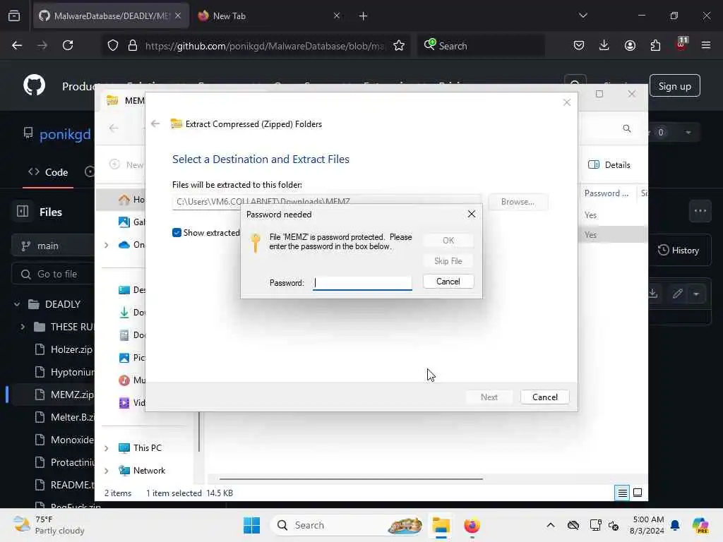Cancel the Extract Compressed Folders wizard
723x542 pixels.
click(x=544, y=397)
